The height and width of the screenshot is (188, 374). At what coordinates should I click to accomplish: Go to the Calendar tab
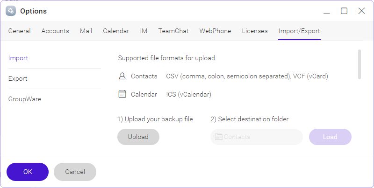click(116, 31)
